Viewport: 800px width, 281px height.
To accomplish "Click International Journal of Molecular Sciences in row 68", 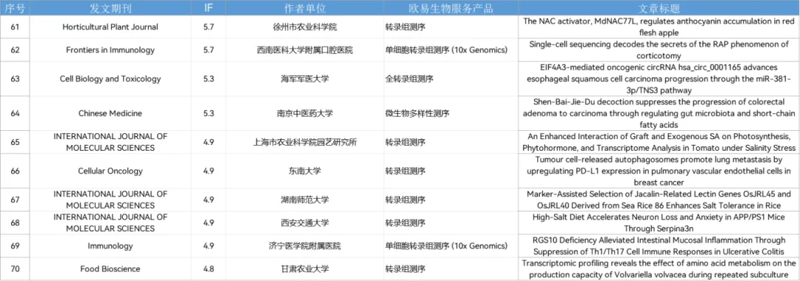I will pos(110,223).
